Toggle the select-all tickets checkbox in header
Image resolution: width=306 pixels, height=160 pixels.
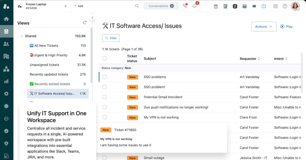(105, 58)
